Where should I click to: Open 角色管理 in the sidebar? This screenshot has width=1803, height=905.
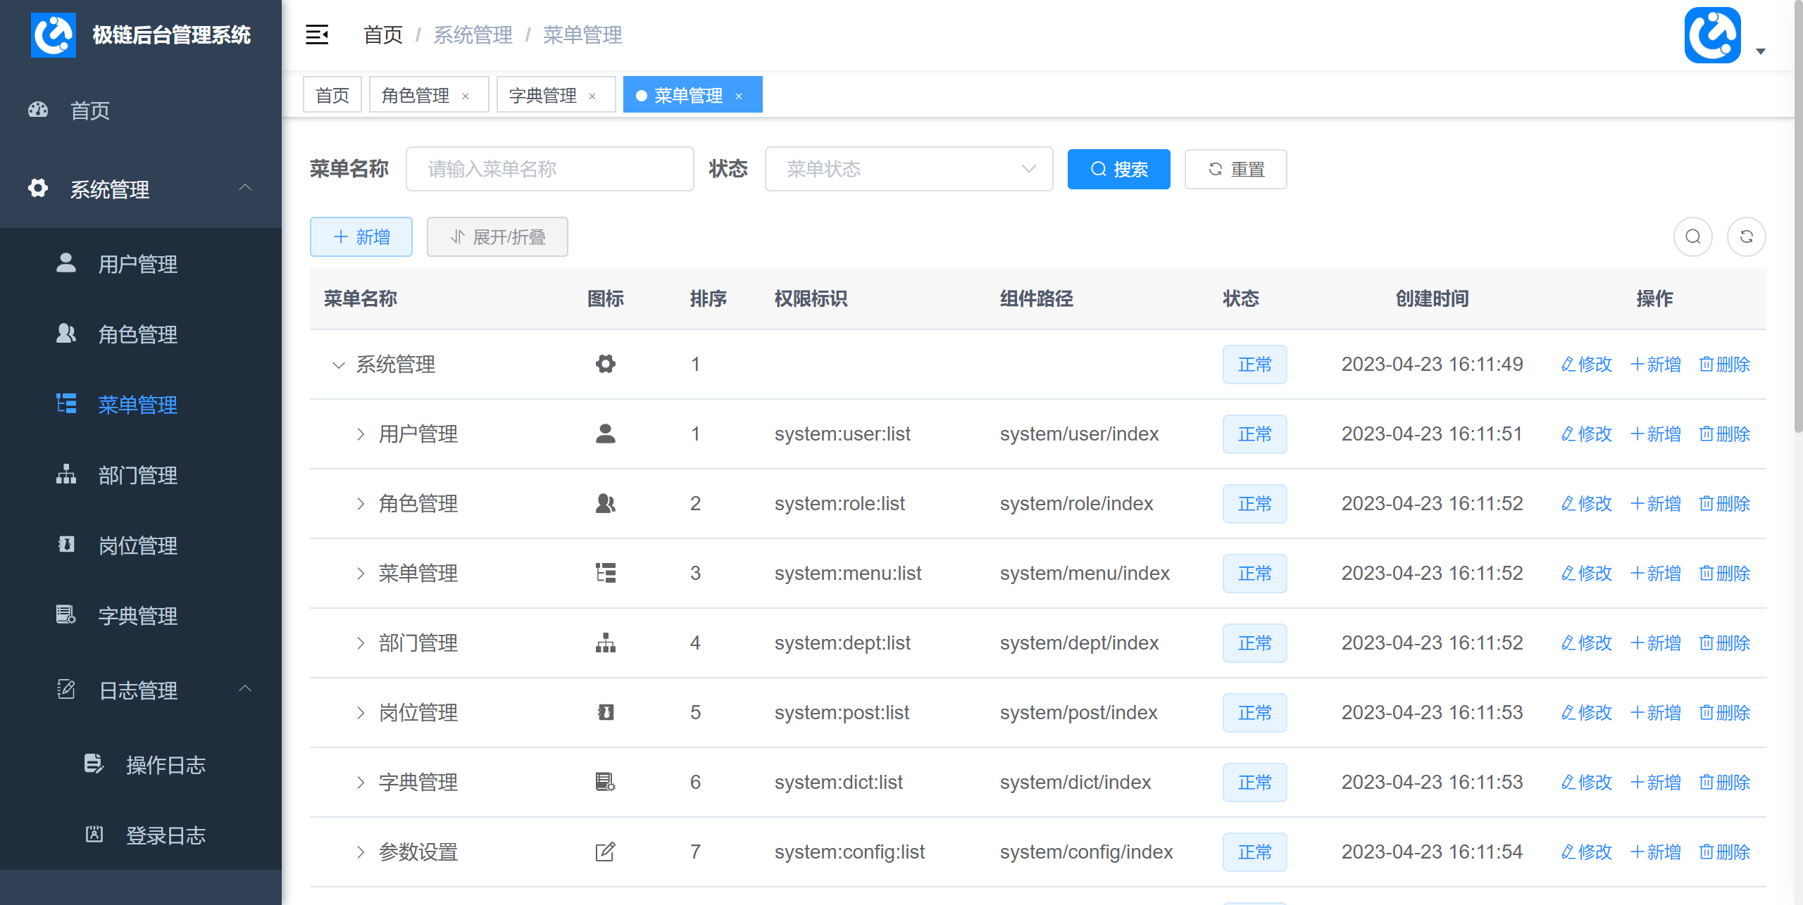tap(141, 334)
